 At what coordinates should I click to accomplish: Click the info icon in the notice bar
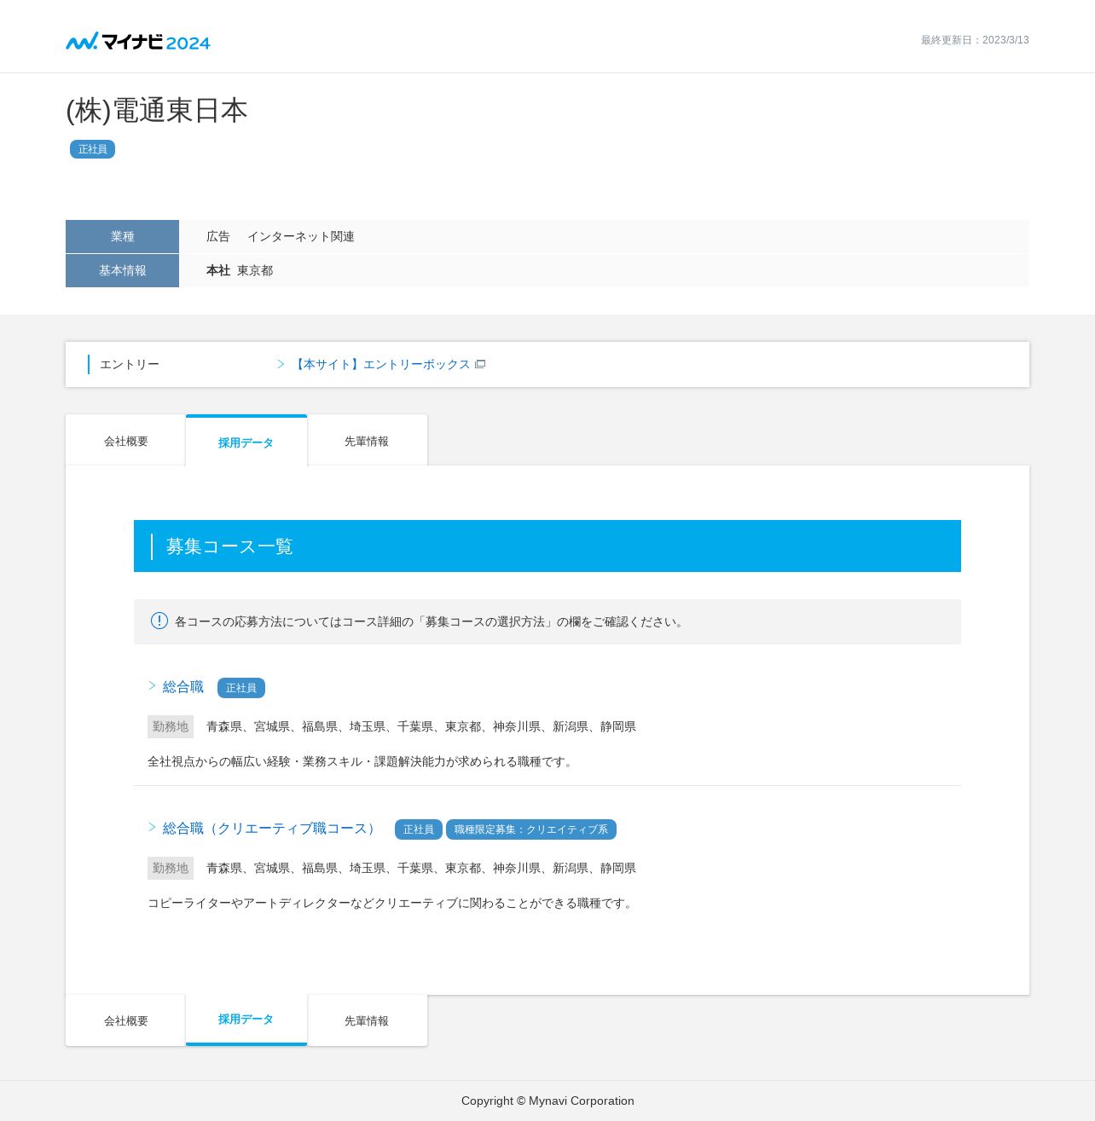click(x=159, y=621)
